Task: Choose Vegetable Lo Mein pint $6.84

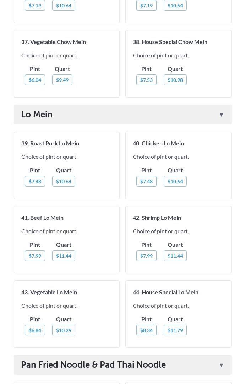Action: click(x=35, y=330)
